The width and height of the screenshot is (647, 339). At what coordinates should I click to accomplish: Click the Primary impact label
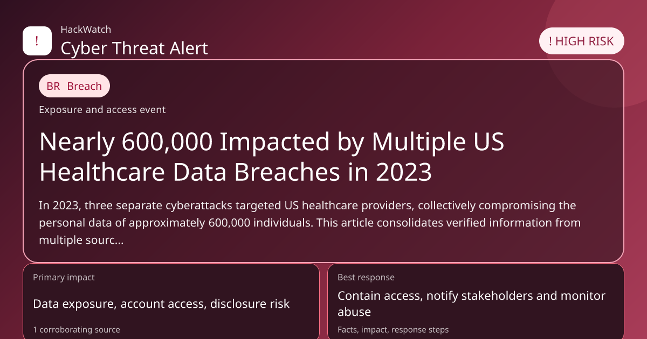[x=64, y=278]
